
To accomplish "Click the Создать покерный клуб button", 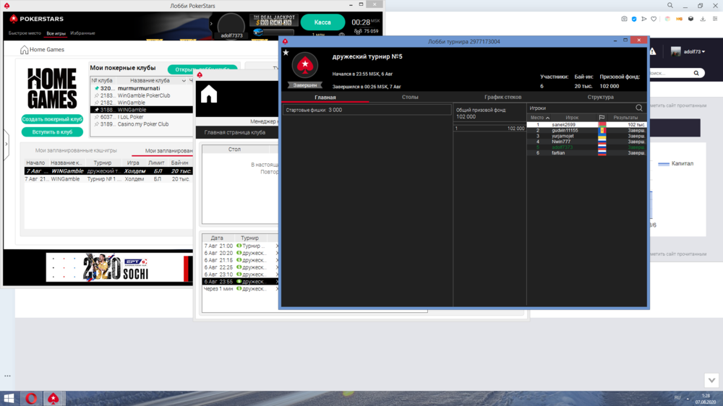I will [52, 119].
